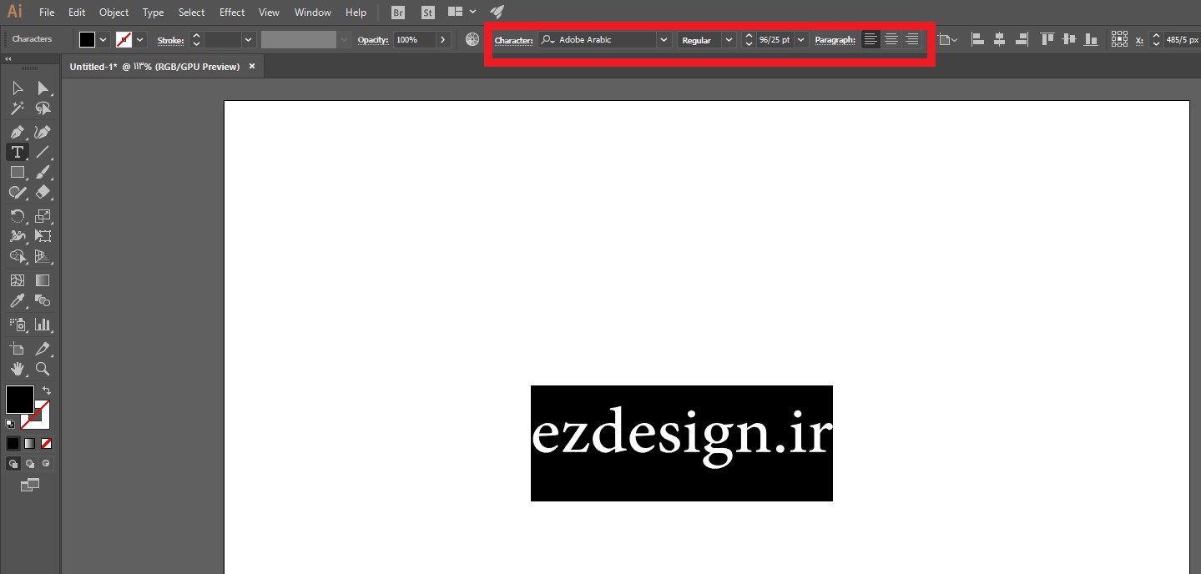Select the Magic Wand tool
Image resolution: width=1201 pixels, height=574 pixels.
17,108
